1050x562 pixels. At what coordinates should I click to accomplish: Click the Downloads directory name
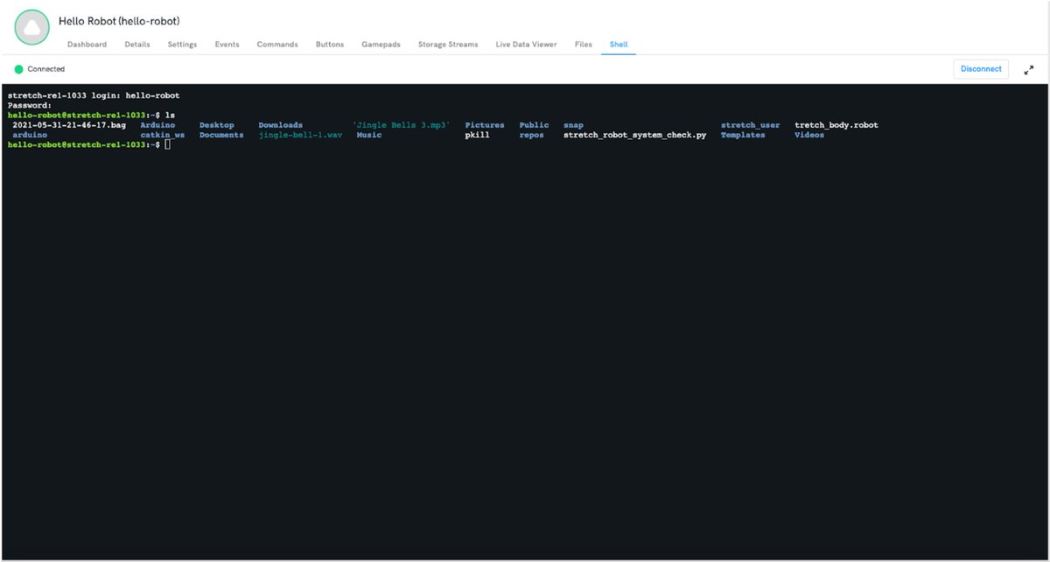pyautogui.click(x=280, y=125)
